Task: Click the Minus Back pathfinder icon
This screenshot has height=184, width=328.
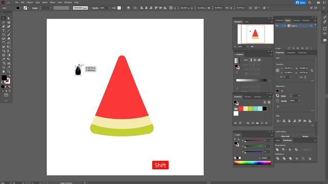Action: click(x=310, y=158)
